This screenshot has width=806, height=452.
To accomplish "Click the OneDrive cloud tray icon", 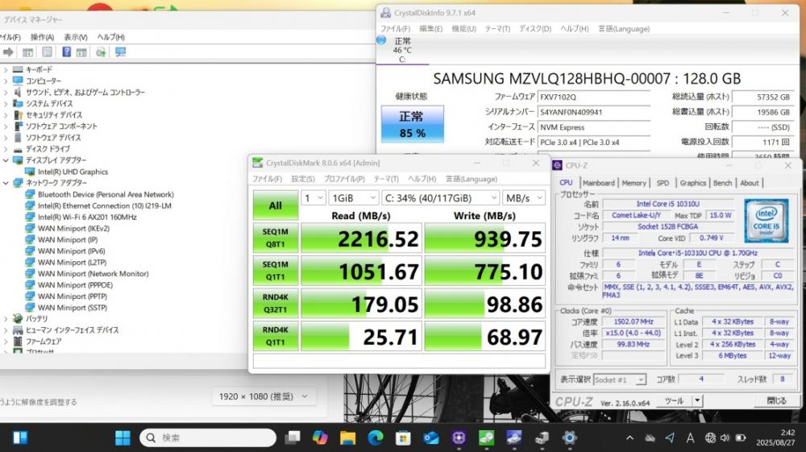I will [x=650, y=438].
